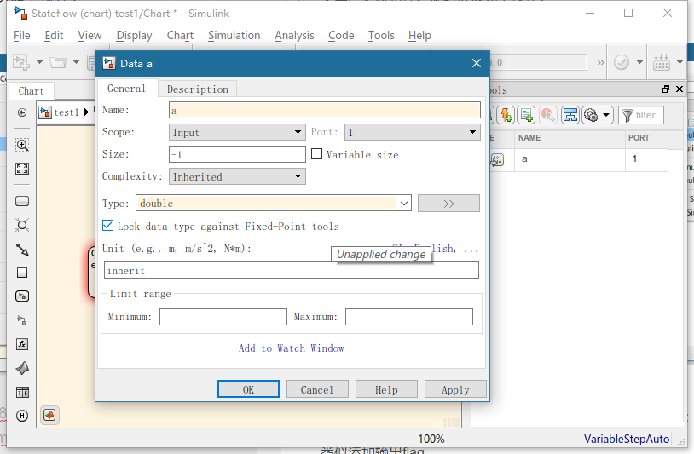The height and width of the screenshot is (454, 694).
Task: Click the New Model toolbar icon
Action: [21, 62]
